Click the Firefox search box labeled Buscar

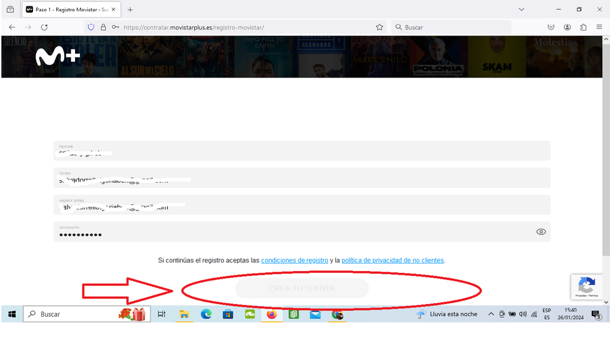pos(452,27)
